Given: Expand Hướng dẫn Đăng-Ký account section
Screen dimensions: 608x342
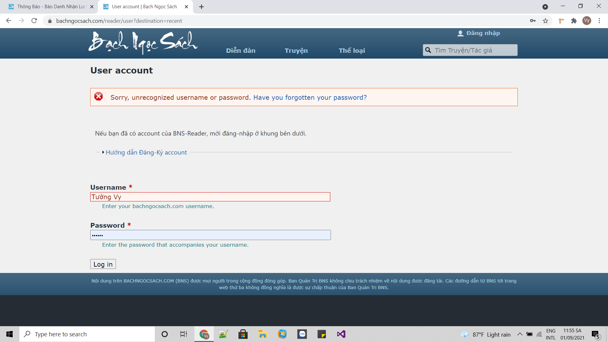Looking at the screenshot, I should pyautogui.click(x=146, y=152).
